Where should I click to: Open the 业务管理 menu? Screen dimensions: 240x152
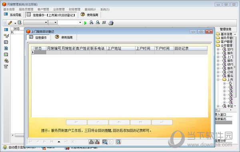click(59, 9)
